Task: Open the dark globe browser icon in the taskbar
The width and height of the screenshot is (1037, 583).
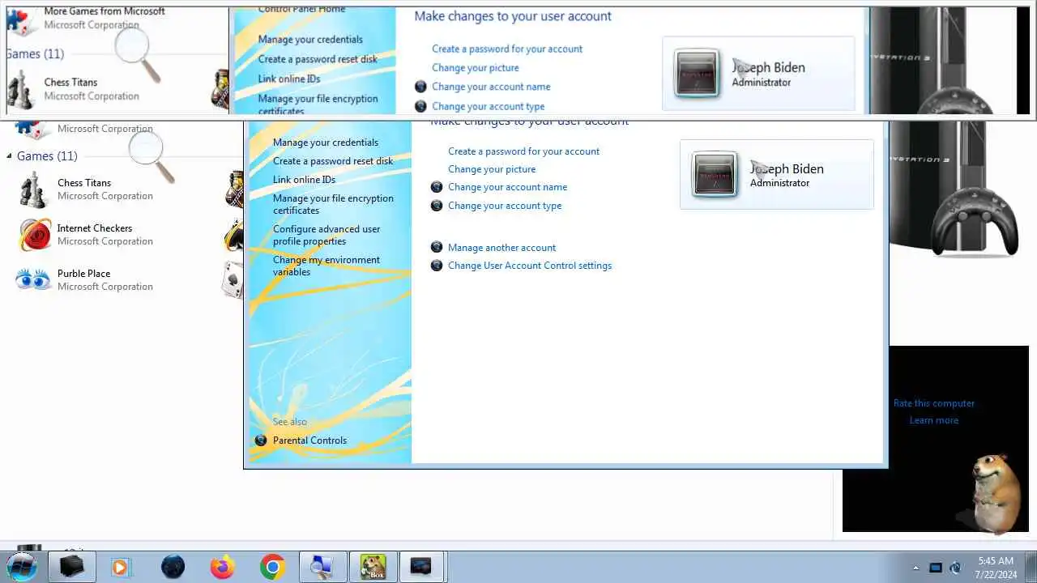Action: pos(173,567)
